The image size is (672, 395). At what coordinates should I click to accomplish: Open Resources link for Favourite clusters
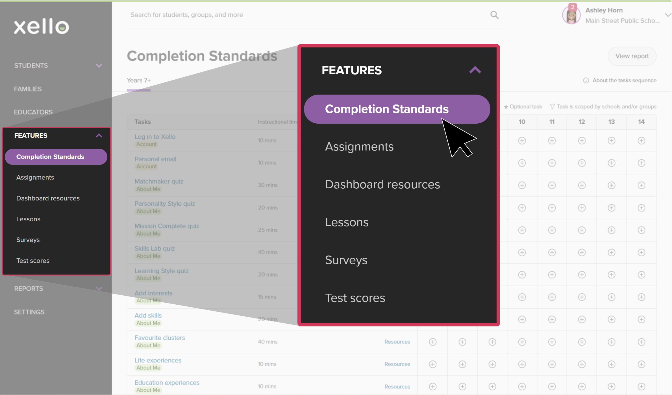tap(397, 342)
